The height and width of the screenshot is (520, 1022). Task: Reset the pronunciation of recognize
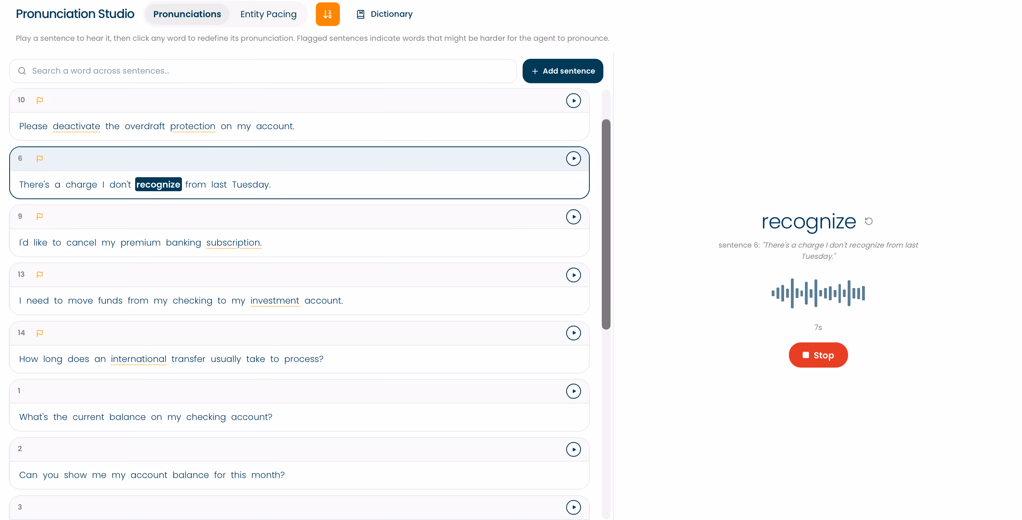pos(868,221)
